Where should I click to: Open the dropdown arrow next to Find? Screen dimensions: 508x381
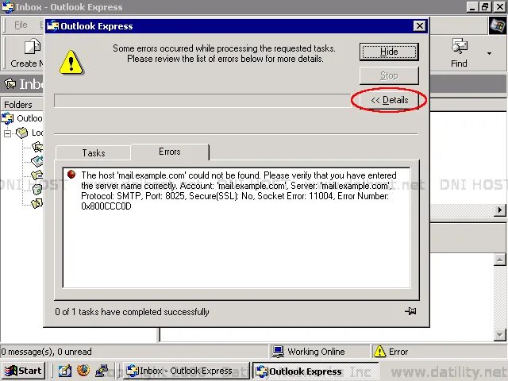click(489, 53)
